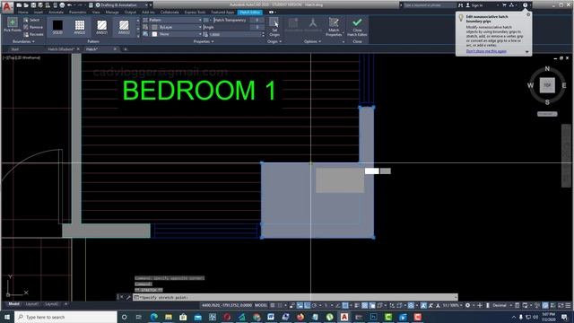This screenshot has width=574, height=323.
Task: Expand the hatch pattern gallery arrow
Action: 138,36
